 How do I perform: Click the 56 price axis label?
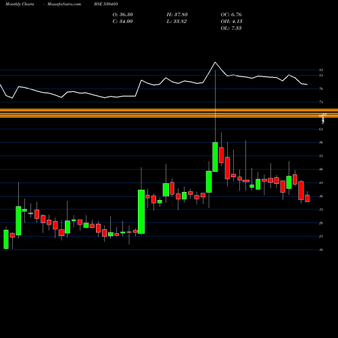[x=321, y=143]
